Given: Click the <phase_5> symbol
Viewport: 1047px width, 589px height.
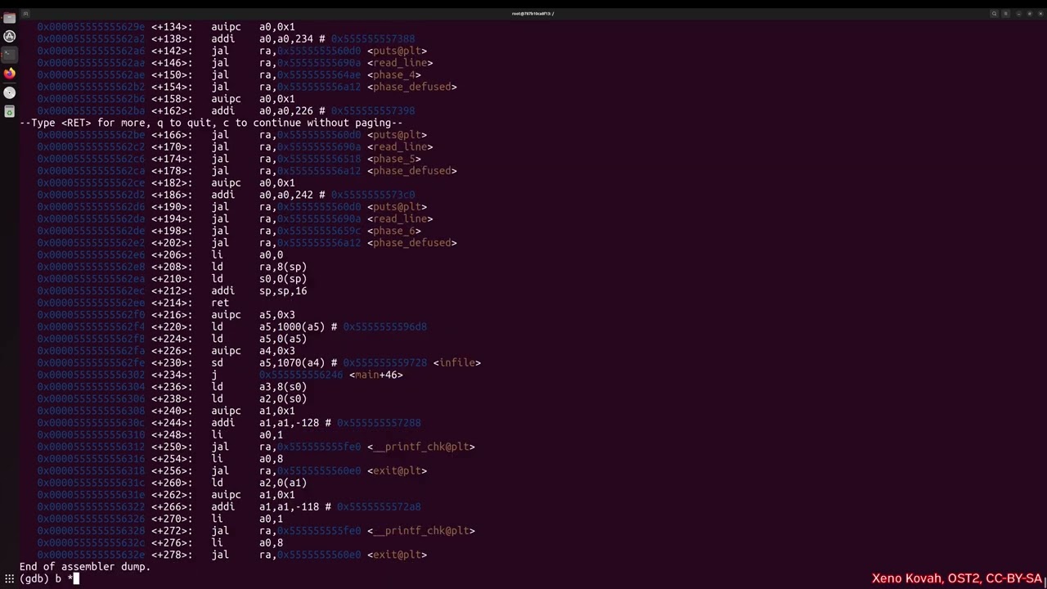Looking at the screenshot, I should coord(394,159).
